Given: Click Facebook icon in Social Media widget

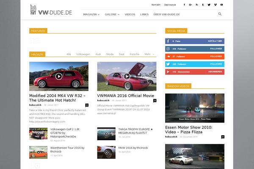Looking at the screenshot, I should (x=168, y=41).
